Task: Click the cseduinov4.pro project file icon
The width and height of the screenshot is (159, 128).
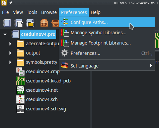Action: pos(15,34)
